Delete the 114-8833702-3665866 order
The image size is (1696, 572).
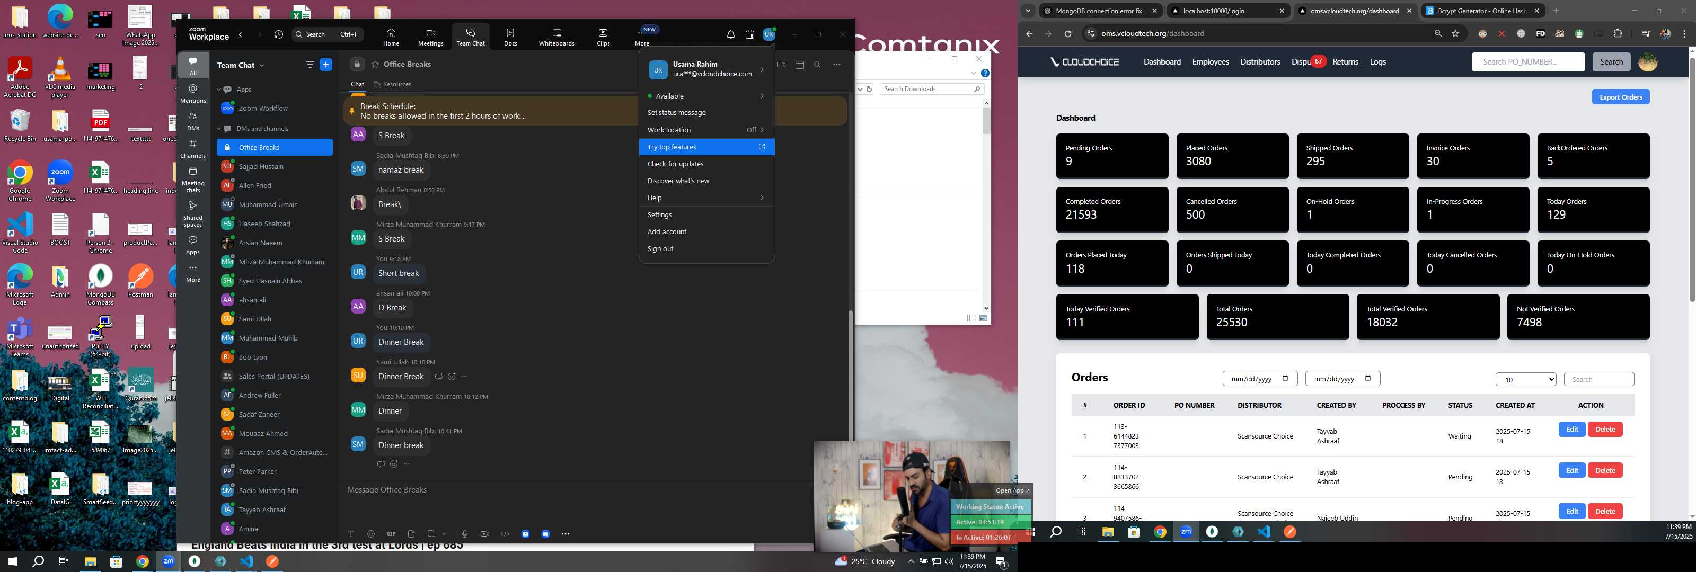point(1604,471)
